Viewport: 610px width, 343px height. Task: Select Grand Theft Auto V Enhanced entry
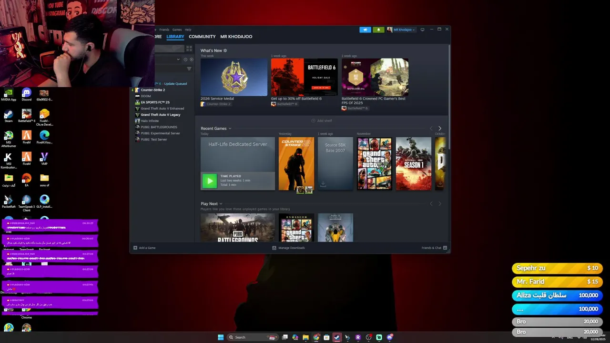162,109
